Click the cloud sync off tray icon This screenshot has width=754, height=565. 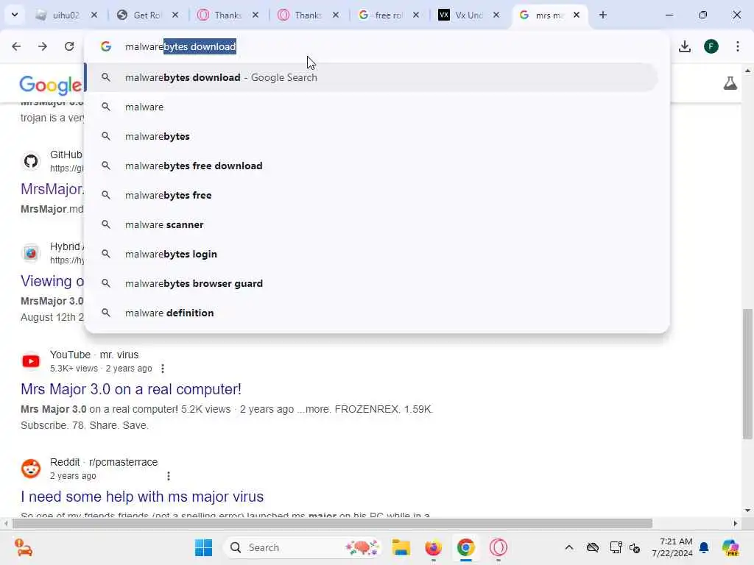[x=593, y=547]
